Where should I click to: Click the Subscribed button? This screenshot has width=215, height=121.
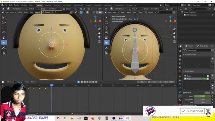[192, 111]
